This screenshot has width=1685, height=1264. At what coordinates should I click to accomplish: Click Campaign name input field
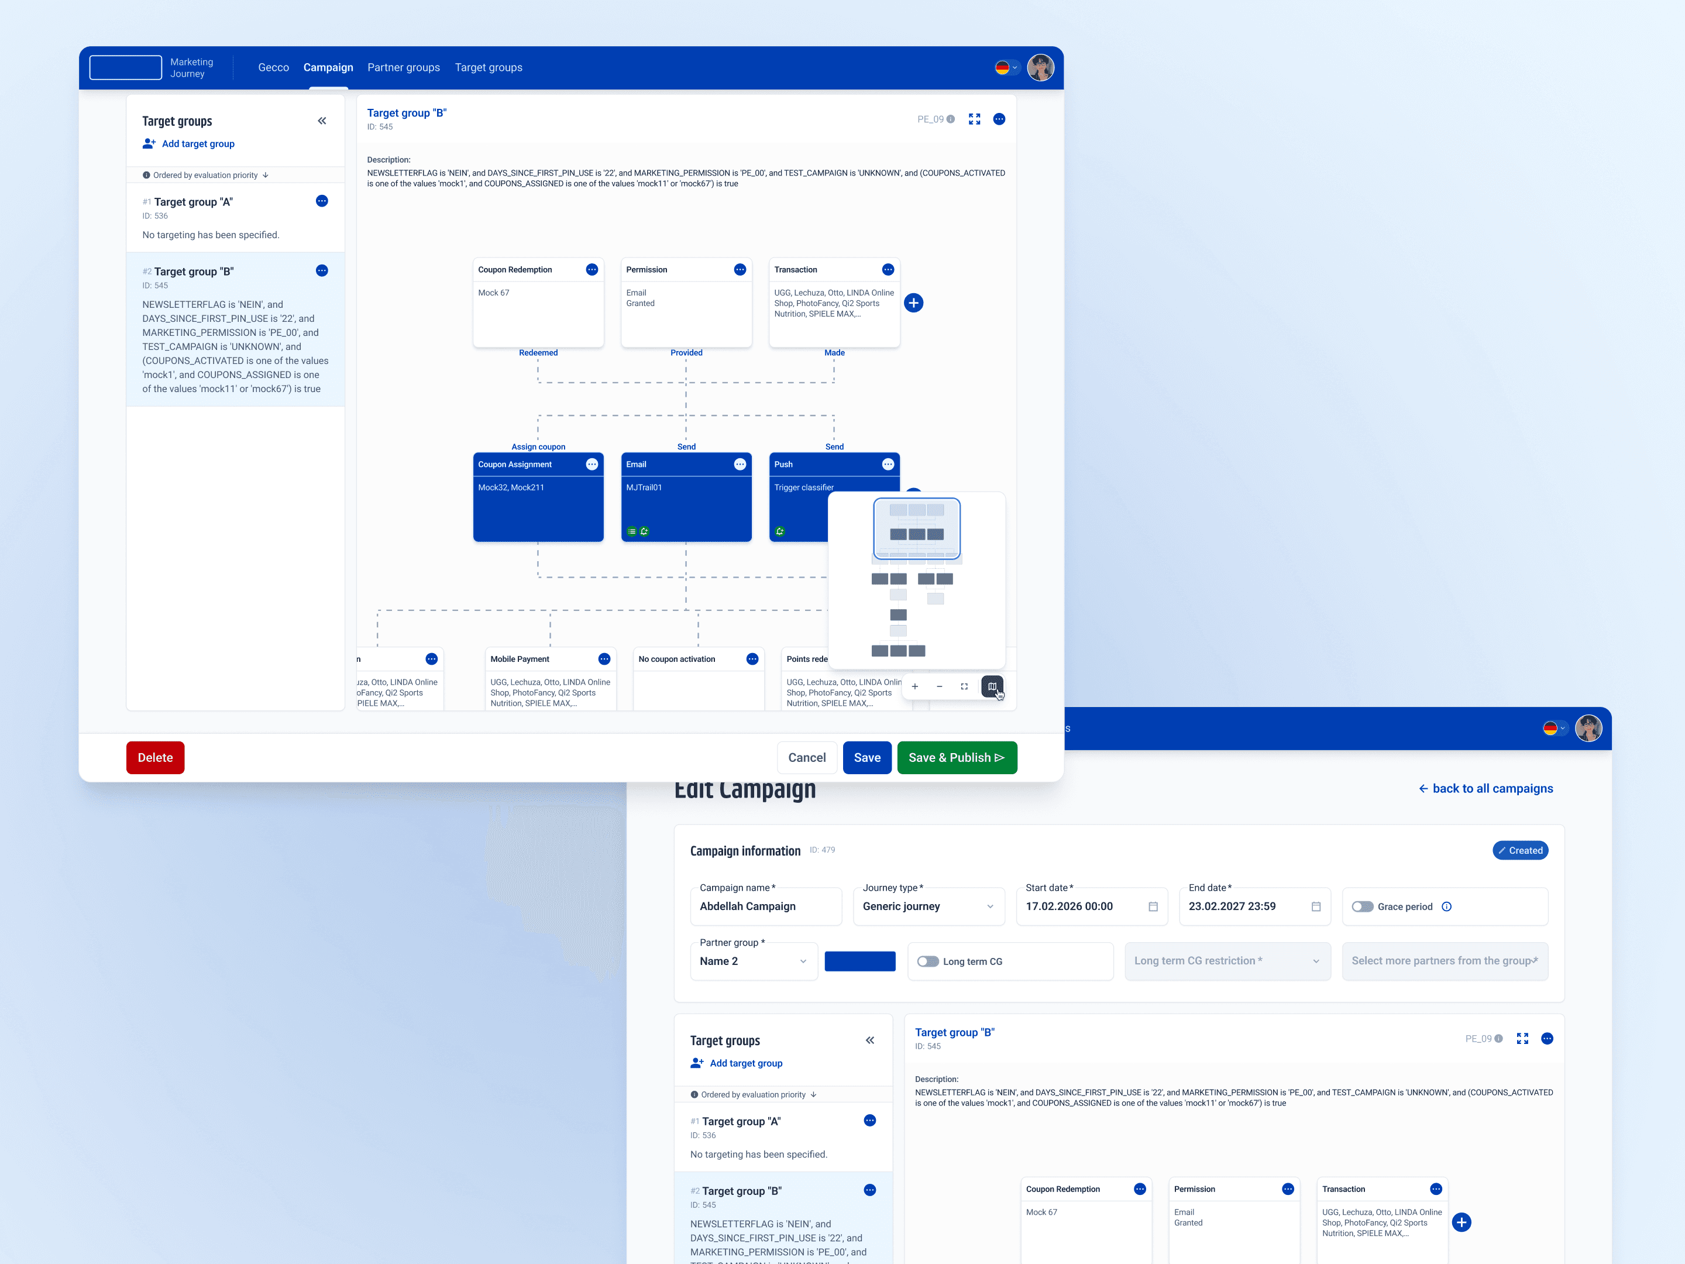765,906
